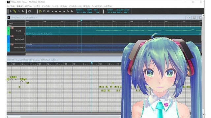Screen dimensions: 211x118
Task: Click the start marker flag icon
Action: (68, 11)
